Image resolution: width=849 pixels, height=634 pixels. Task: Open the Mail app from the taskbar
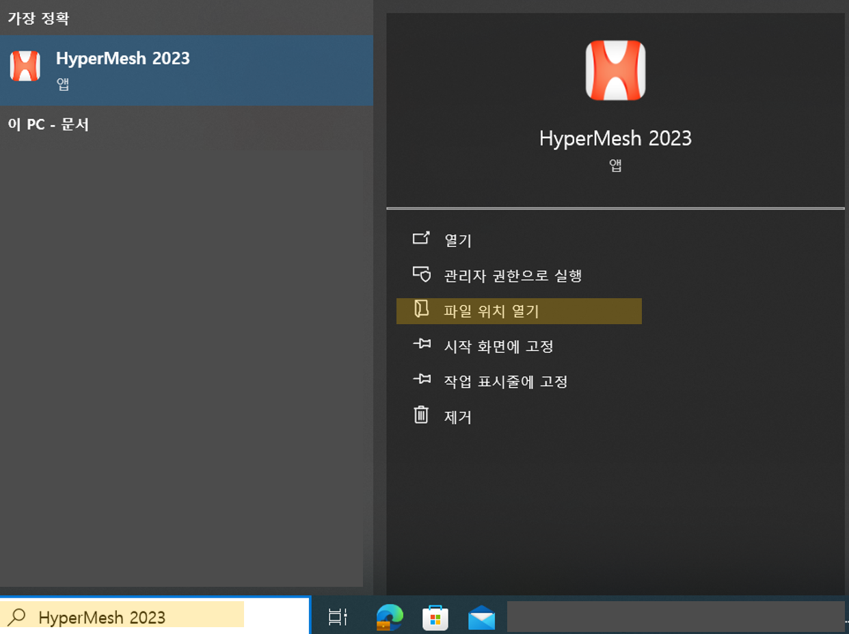coord(481,618)
